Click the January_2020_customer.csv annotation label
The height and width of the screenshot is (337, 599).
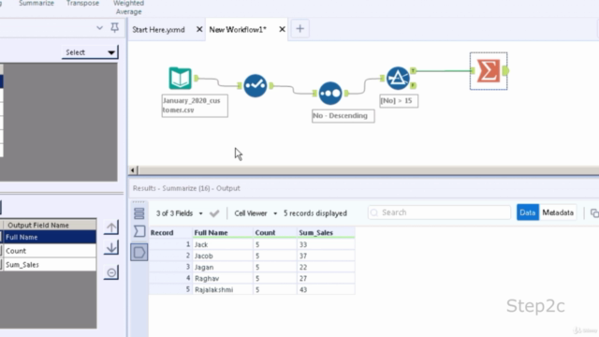coord(195,106)
